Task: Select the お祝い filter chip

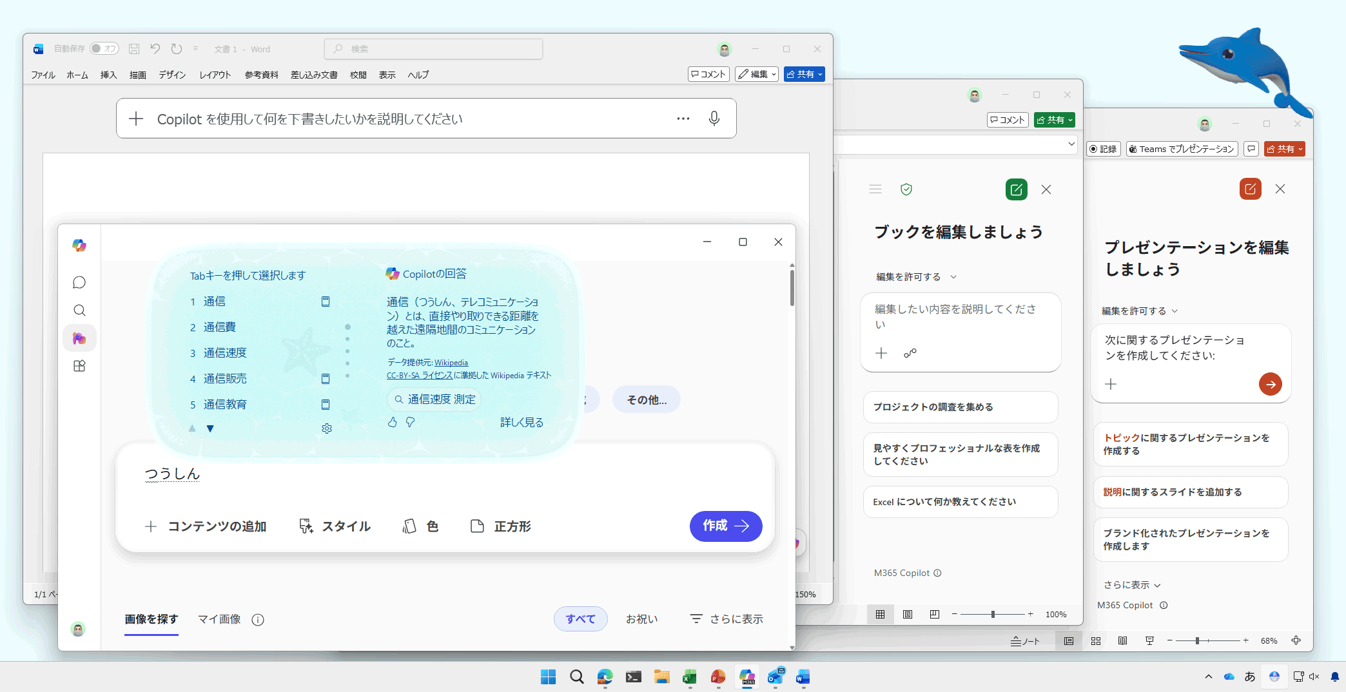Action: click(642, 619)
